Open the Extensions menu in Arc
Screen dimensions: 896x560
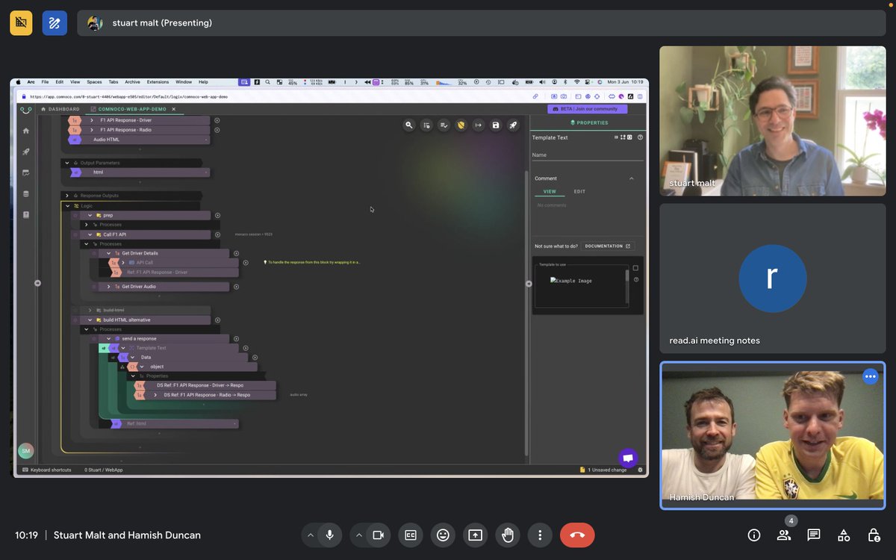[158, 81]
